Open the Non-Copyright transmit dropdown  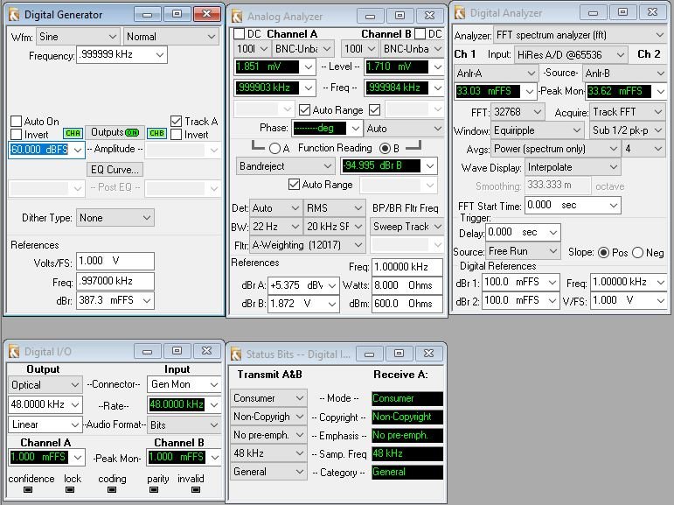268,417
